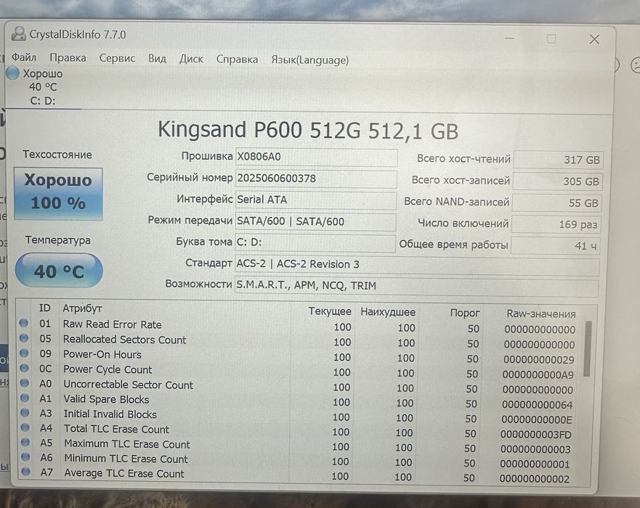Click the transfer mode field SATA/600 | SATA/600
Image resolution: width=640 pixels, height=508 pixels.
315,221
